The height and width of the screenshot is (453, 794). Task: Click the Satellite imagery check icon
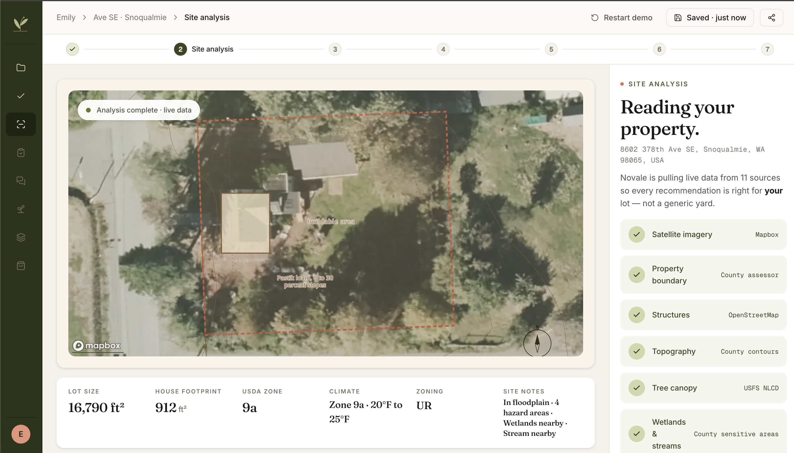click(x=637, y=234)
